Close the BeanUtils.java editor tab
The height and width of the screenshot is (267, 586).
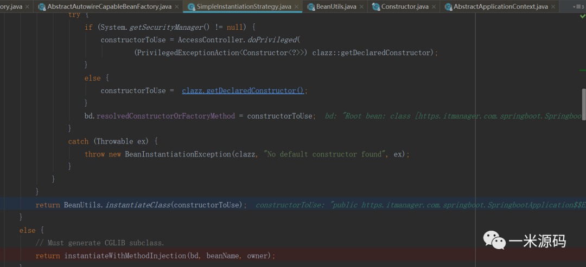(x=362, y=6)
